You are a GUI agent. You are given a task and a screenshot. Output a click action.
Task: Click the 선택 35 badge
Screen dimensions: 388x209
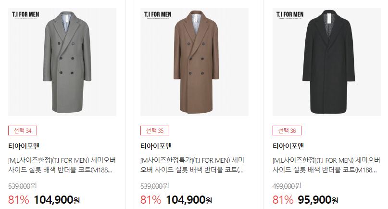click(155, 131)
